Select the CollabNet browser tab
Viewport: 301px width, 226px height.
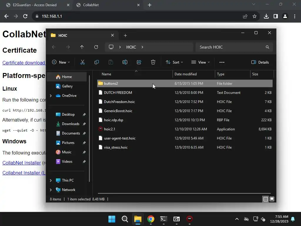pyautogui.click(x=108, y=5)
